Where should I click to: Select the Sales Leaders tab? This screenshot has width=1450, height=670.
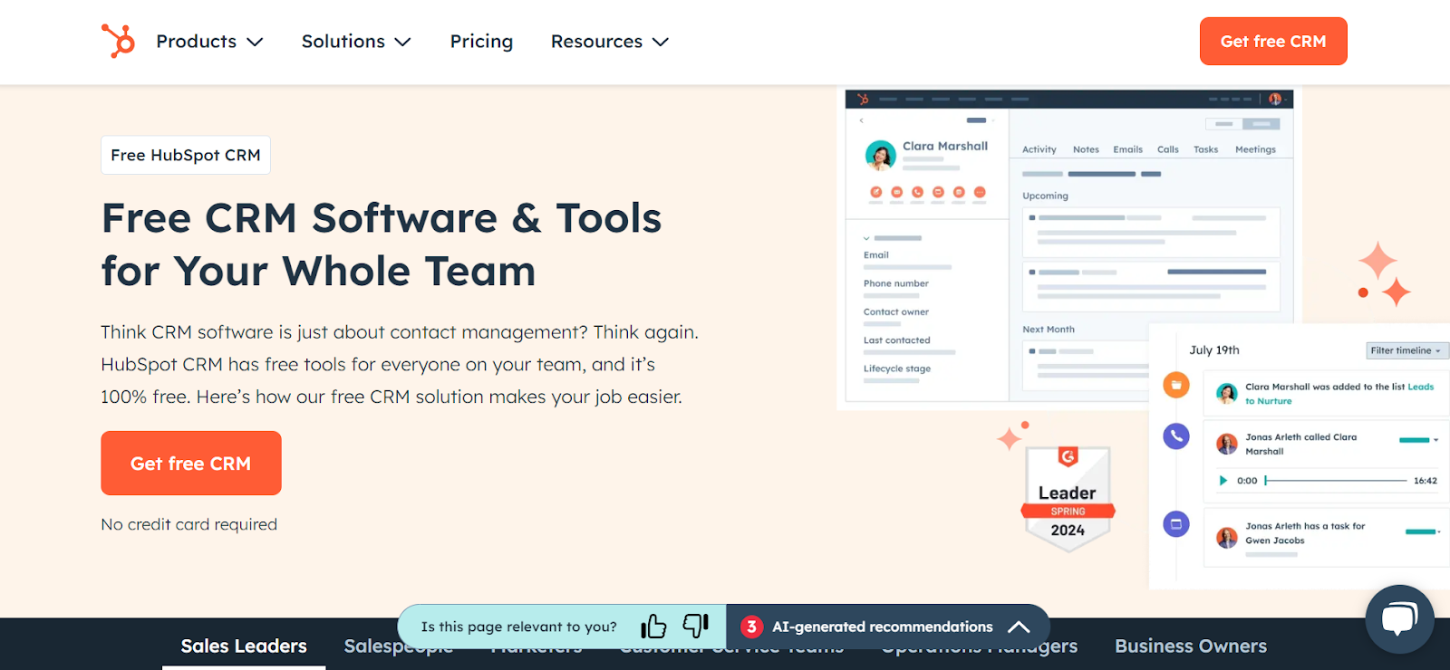point(244,646)
